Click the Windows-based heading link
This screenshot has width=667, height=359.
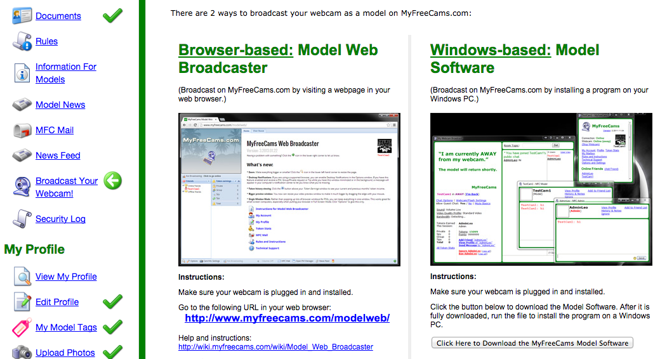[491, 50]
